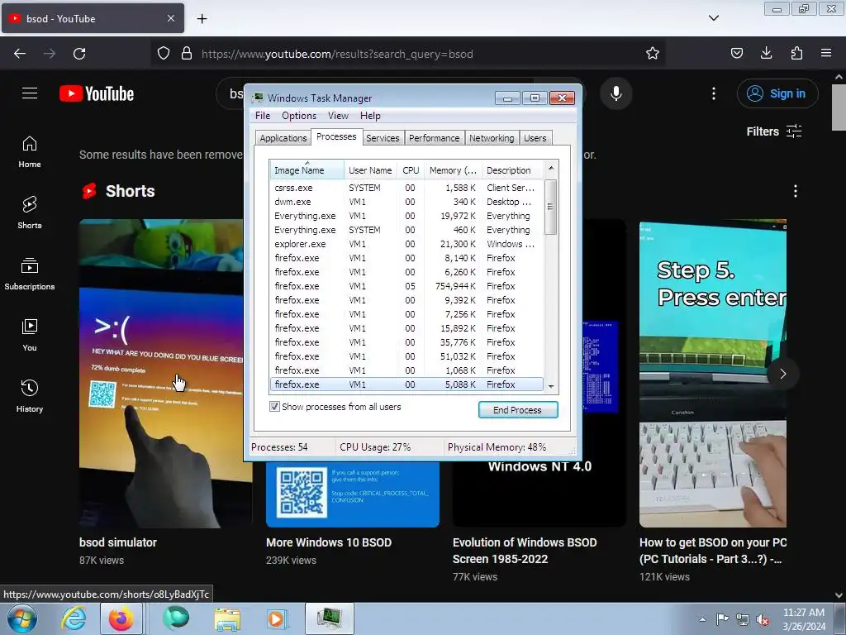Sort processes by CPU column
This screenshot has height=635, width=846.
(x=411, y=170)
